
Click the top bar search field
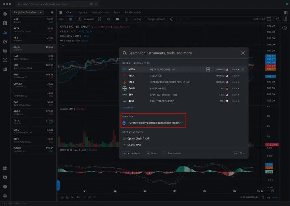(x=57, y=4)
